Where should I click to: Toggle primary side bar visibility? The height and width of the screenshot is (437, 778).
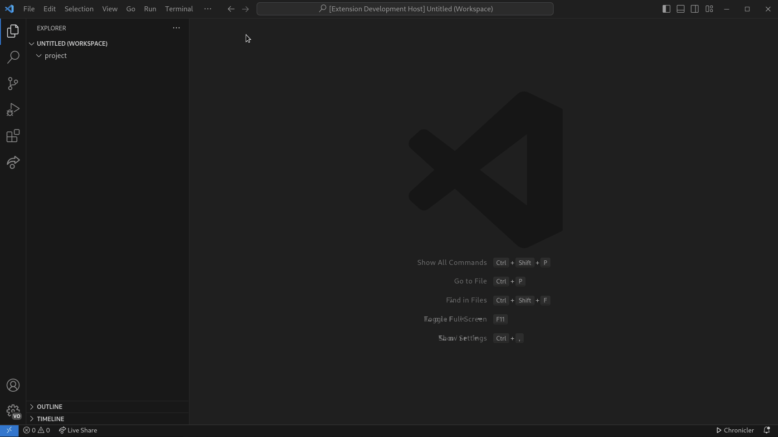(666, 9)
